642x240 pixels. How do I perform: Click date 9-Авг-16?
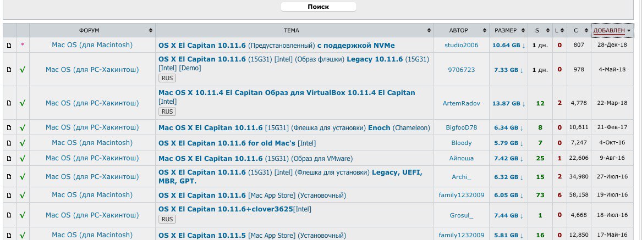[612, 158]
